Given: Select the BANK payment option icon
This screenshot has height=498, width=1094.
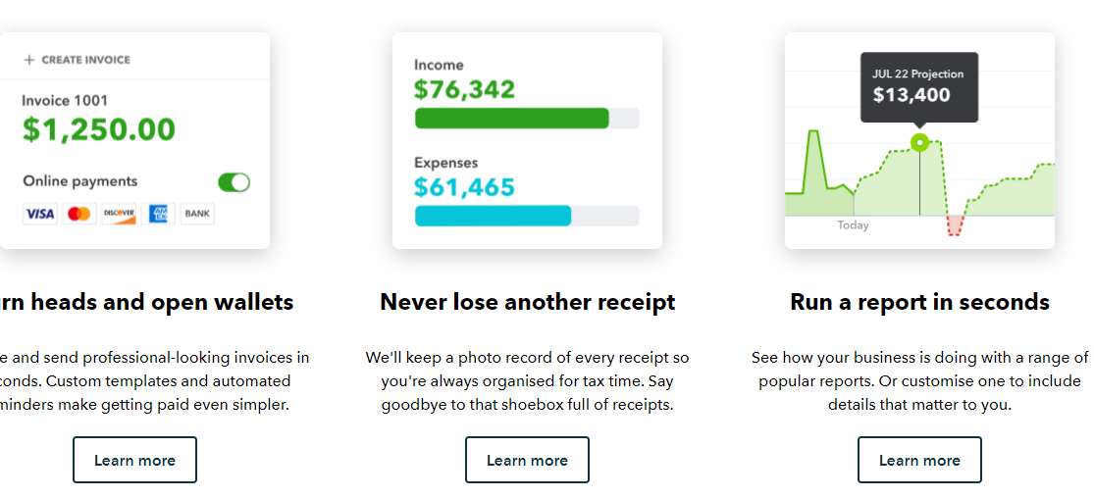Looking at the screenshot, I should pos(197,214).
